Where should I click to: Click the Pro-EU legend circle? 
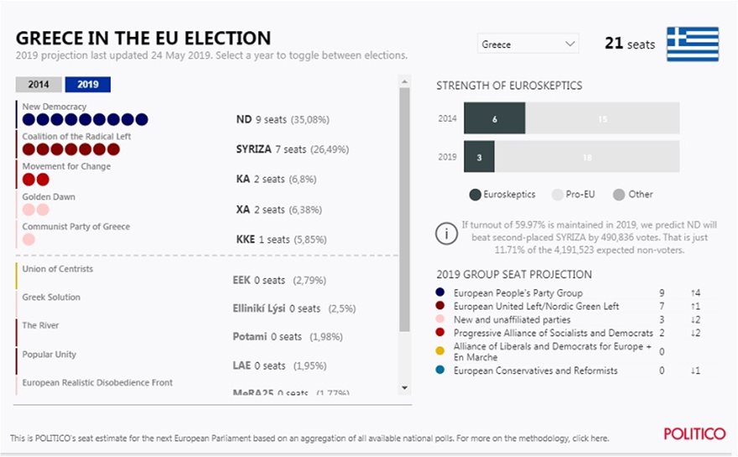[557, 195]
